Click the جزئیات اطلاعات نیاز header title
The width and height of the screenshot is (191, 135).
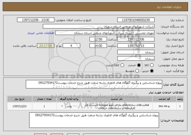pos(169,7)
